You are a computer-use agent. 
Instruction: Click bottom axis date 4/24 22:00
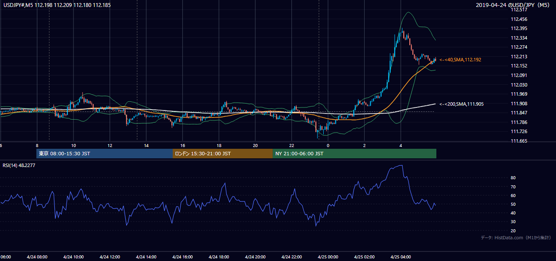(291, 257)
